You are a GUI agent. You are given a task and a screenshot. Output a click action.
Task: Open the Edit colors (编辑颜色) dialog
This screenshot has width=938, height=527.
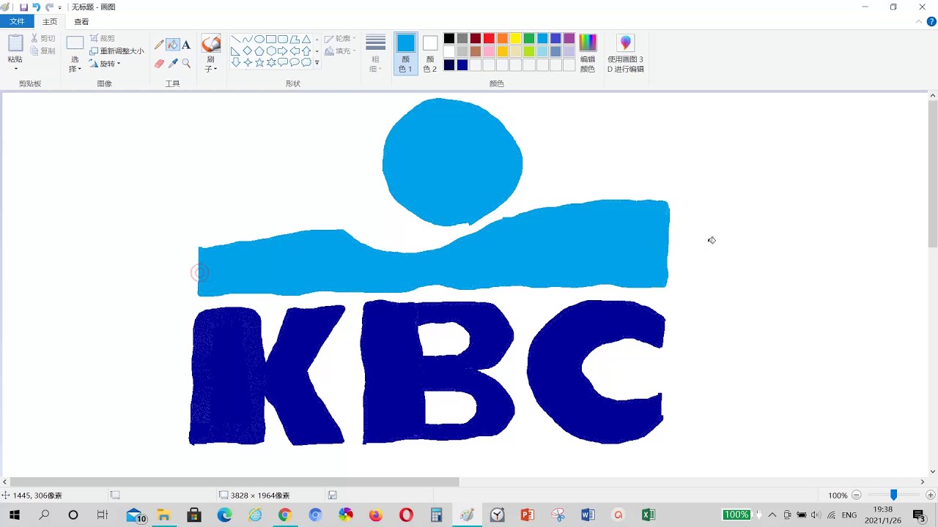[x=588, y=53]
